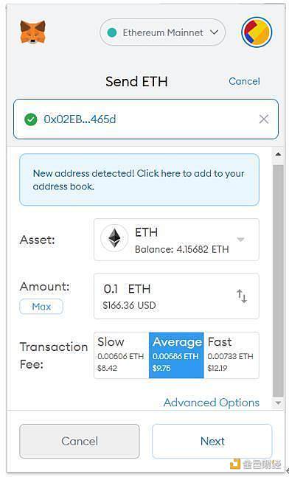Click the bottom Cancel button
Viewport: 289px width, 477px height.
[x=80, y=441]
